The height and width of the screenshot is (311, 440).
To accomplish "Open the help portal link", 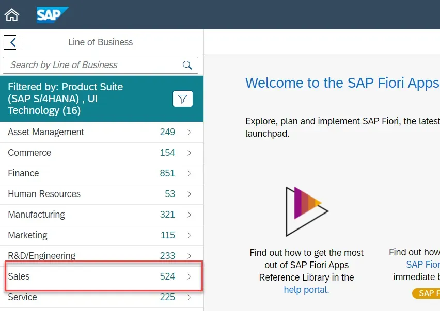I will pos(306,290).
